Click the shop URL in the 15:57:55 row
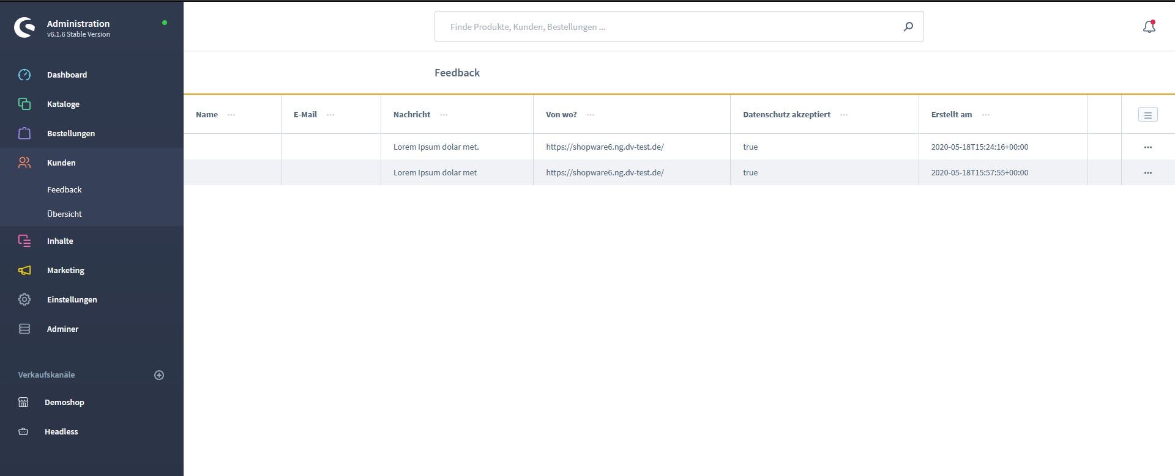This screenshot has width=1175, height=476. (605, 172)
